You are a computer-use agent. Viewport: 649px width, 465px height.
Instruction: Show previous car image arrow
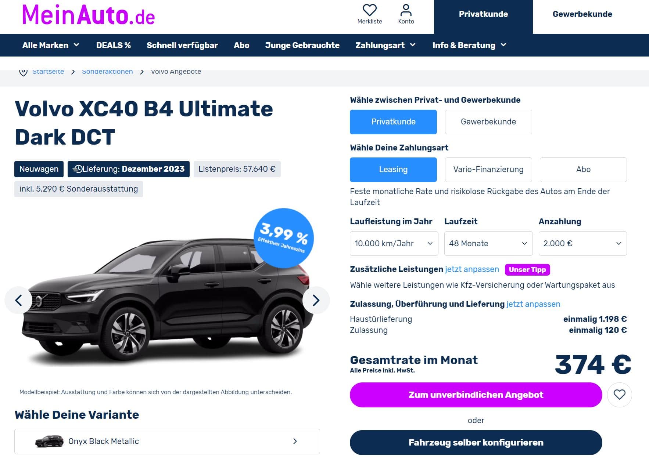[x=18, y=300]
